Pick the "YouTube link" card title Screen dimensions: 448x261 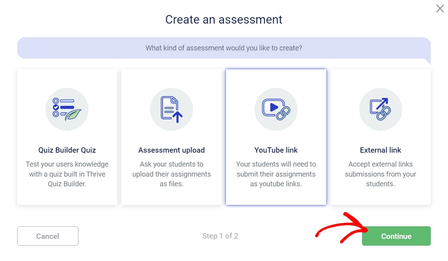pyautogui.click(x=276, y=150)
